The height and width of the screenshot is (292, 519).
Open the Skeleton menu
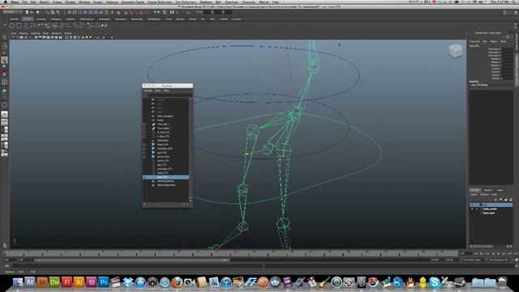206,2
